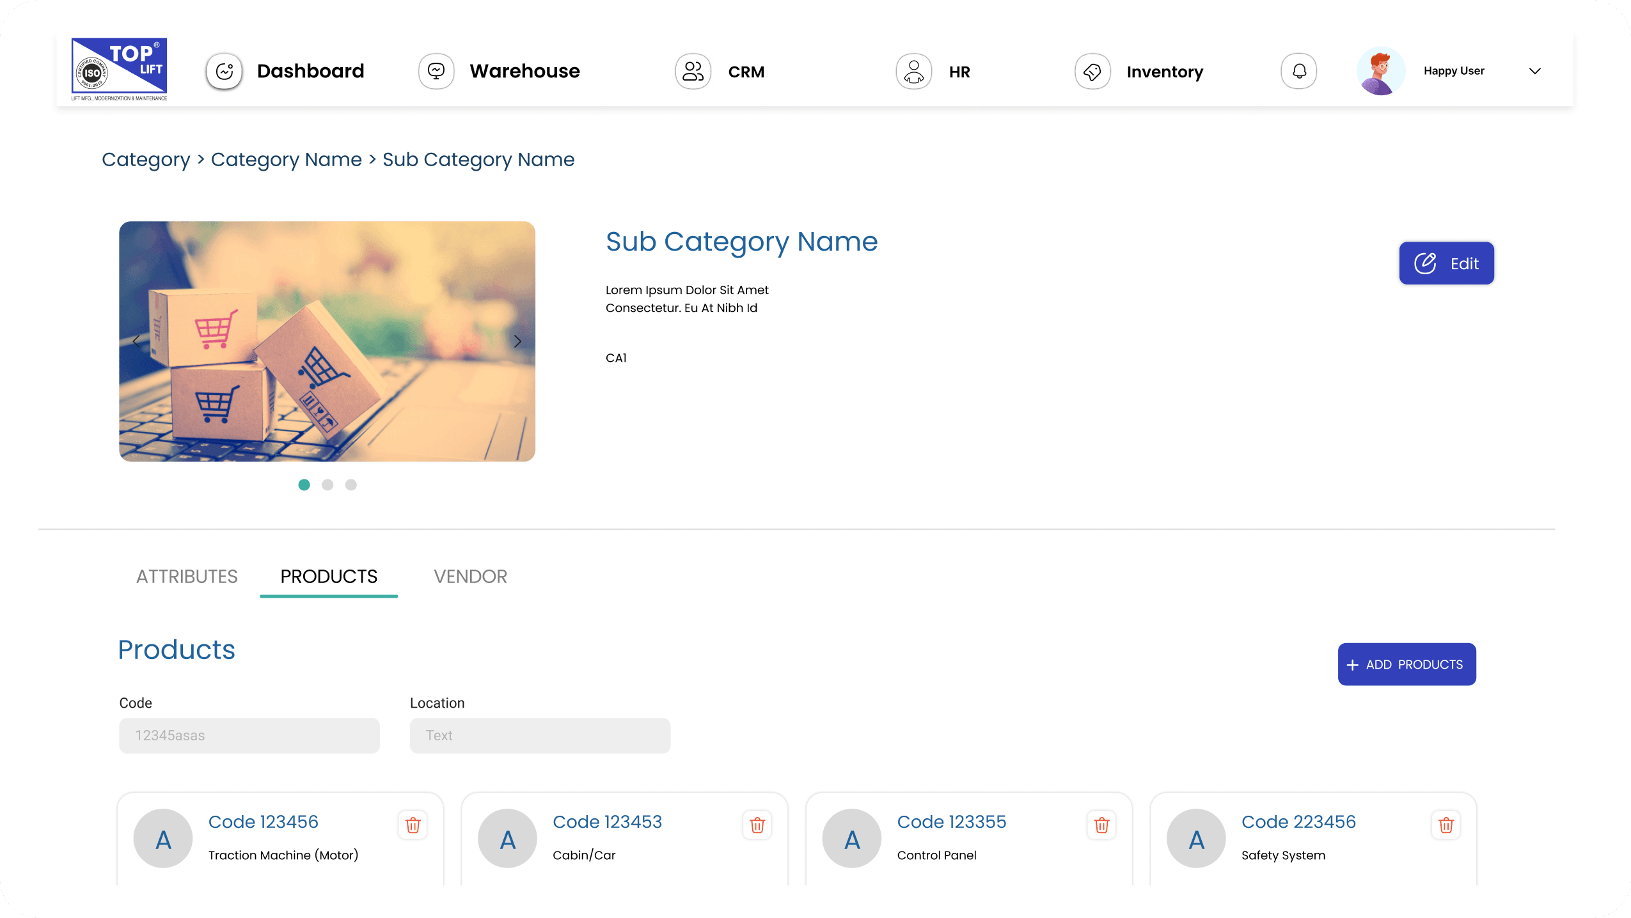Click the Products section heading
The height and width of the screenshot is (918, 1631).
point(177,650)
